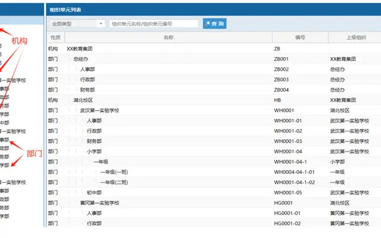Click the code cell WH0001-01

tap(288, 120)
